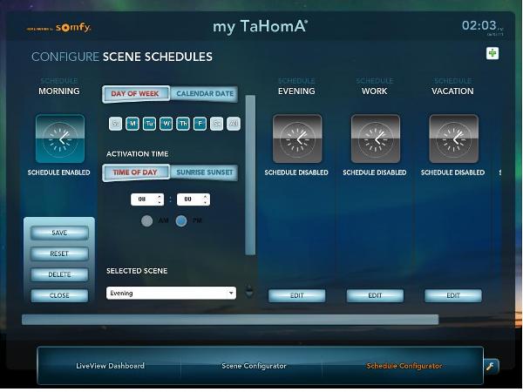Toggle Wednesday day button
Screen dimensions: 523x392
[x=166, y=124]
